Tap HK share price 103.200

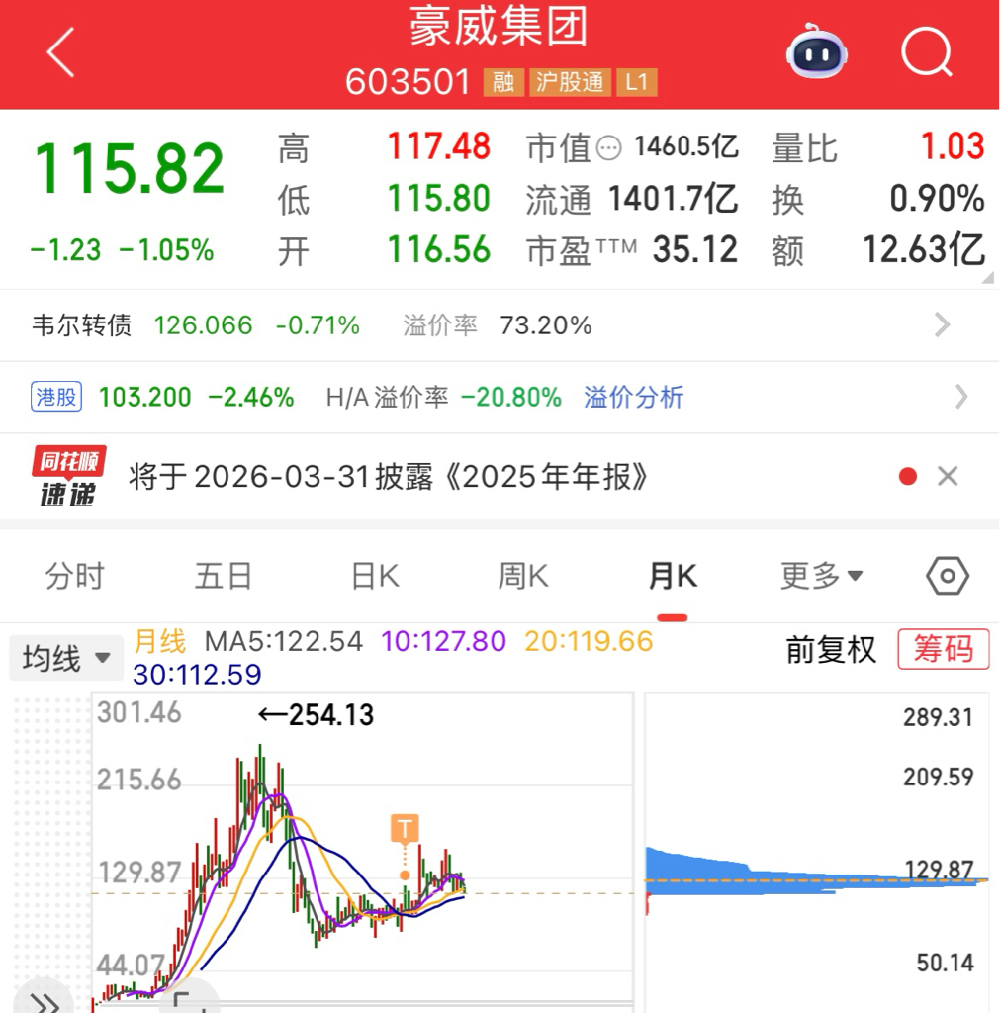[144, 397]
